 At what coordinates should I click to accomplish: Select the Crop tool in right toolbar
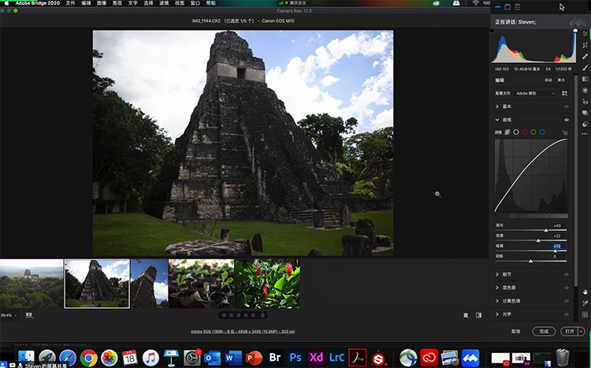point(585,46)
